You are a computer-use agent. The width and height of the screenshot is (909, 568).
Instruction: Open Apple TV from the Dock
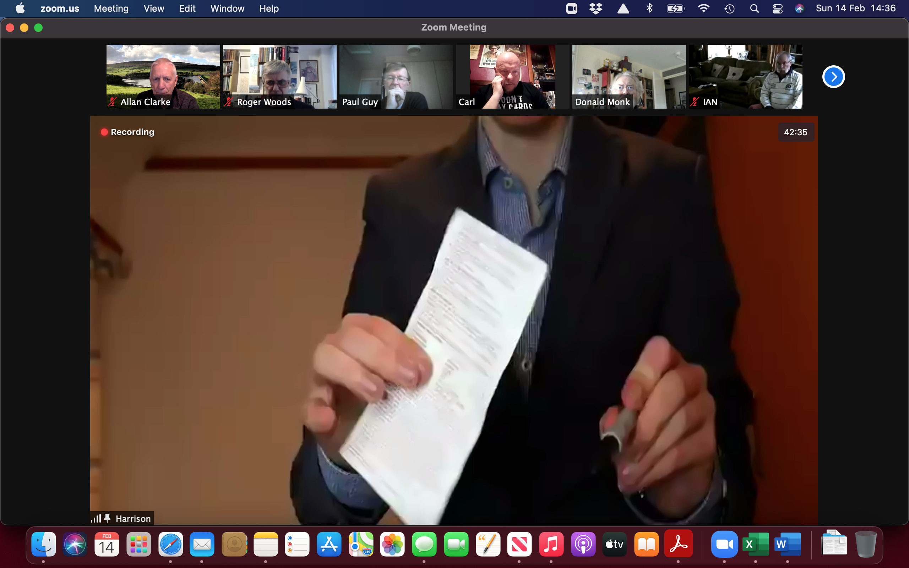click(x=615, y=544)
